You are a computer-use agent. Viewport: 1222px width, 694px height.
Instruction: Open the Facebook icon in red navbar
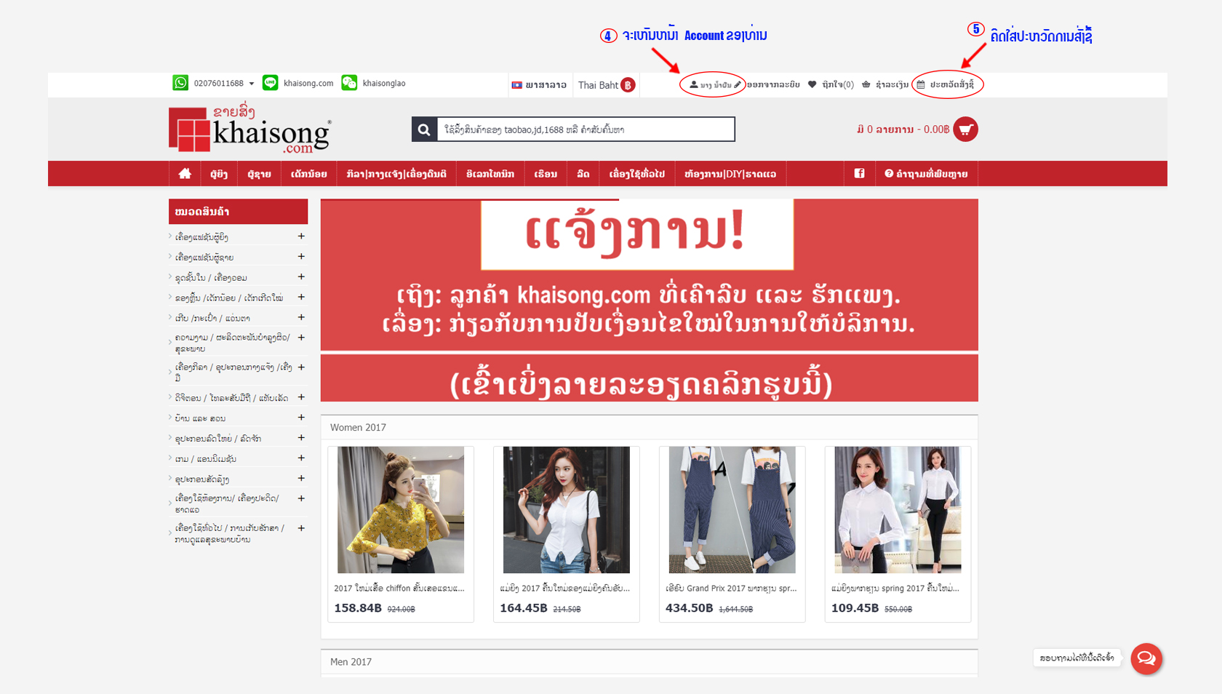[x=859, y=173]
